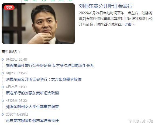
Task: Select timeline dot for 4月26日 11:30
Action: pos(3,87)
